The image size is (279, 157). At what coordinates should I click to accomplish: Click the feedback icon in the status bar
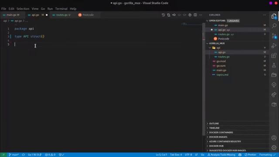pos(240,155)
